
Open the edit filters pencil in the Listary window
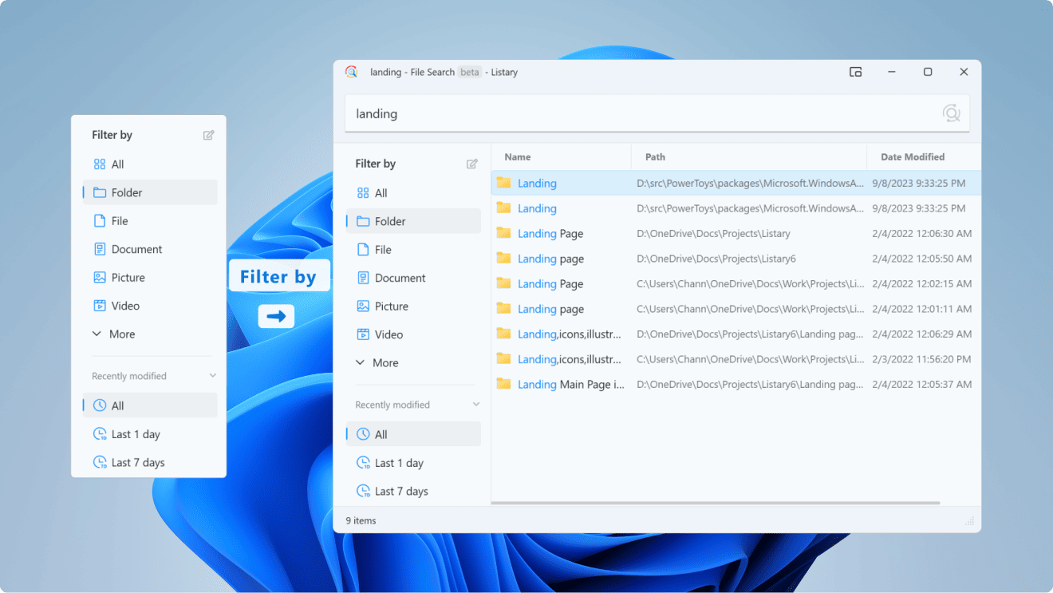tap(472, 164)
